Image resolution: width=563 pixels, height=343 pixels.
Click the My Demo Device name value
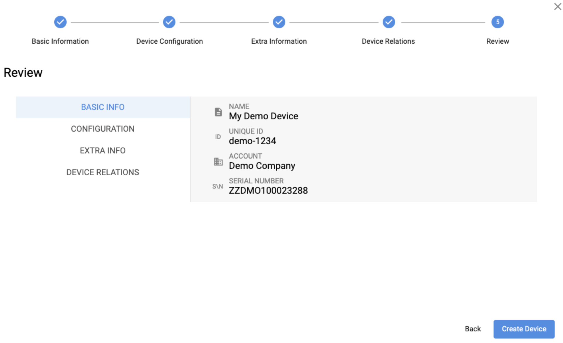[263, 116]
